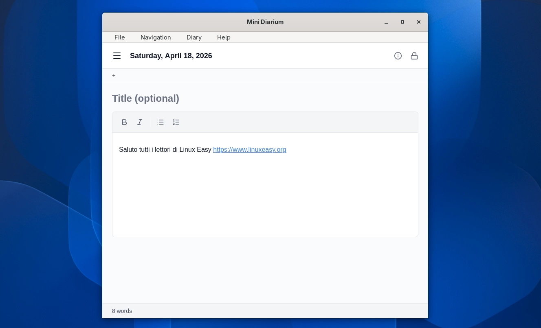Screen dimensions: 541x328
Task: Click the entry info icon
Action: point(398,56)
